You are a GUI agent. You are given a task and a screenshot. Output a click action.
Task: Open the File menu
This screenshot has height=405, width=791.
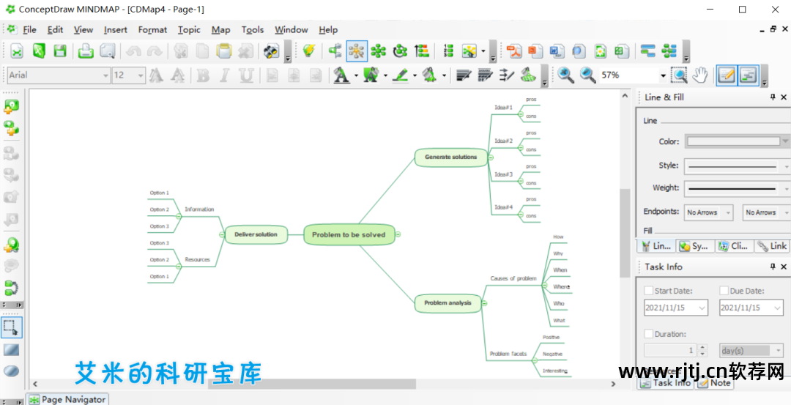click(x=30, y=30)
